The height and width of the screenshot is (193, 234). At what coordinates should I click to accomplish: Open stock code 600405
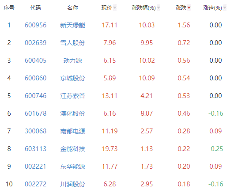click(x=35, y=61)
